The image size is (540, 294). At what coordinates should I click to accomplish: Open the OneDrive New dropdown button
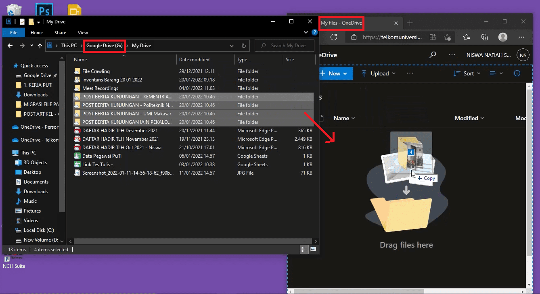[x=336, y=73]
